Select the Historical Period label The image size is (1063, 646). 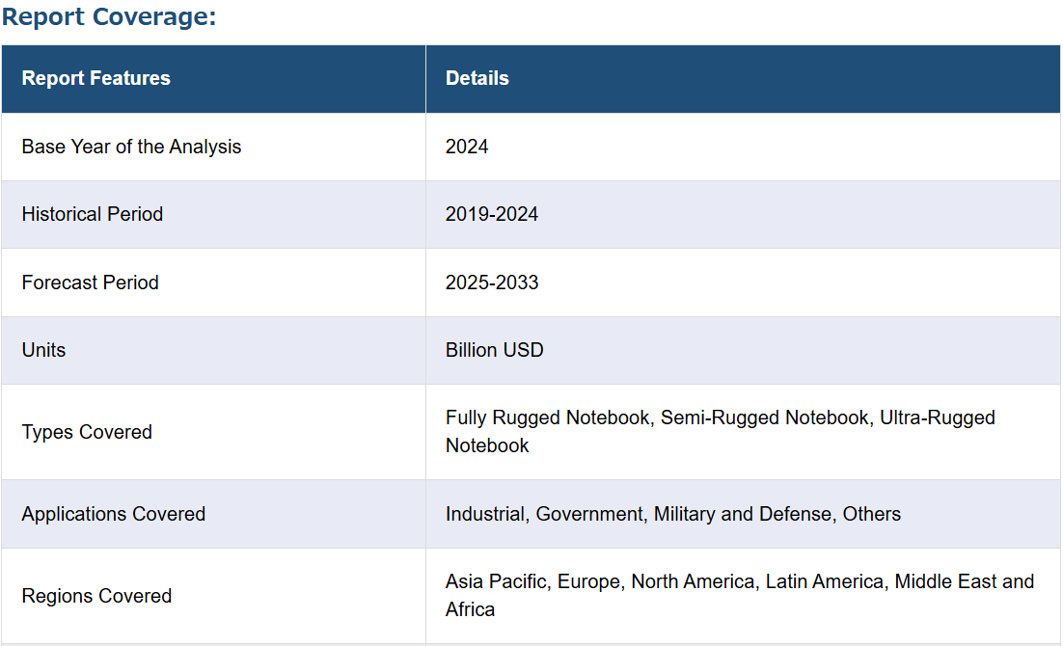tap(93, 214)
